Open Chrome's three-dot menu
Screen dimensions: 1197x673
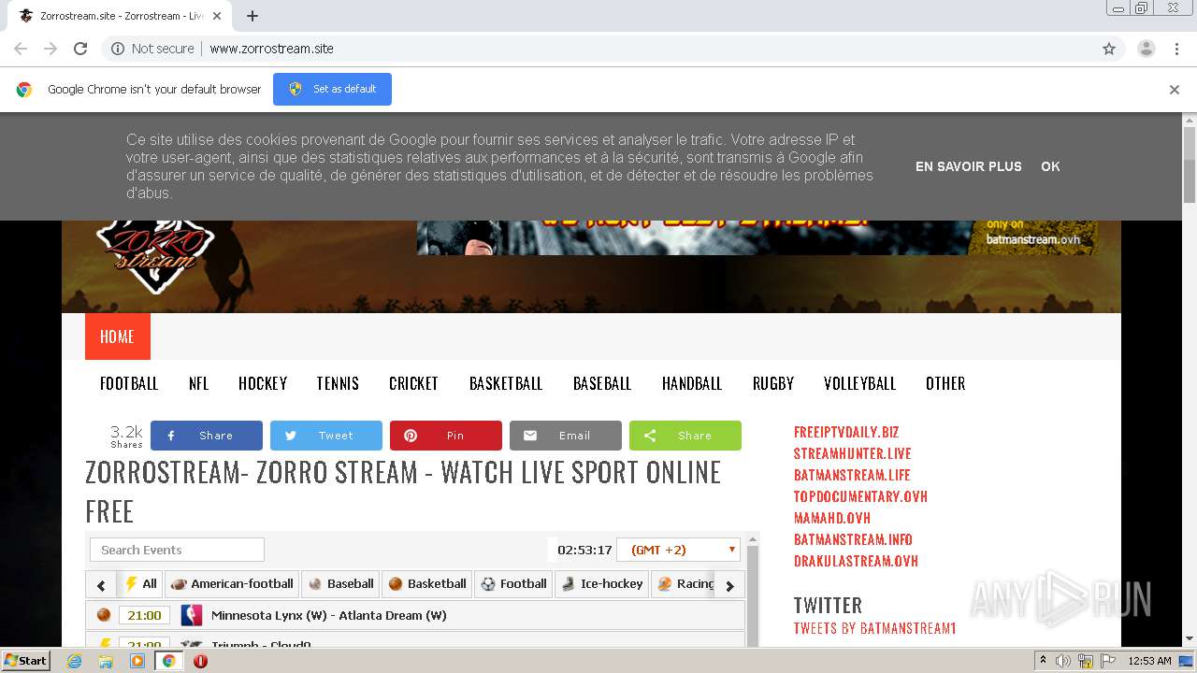pos(1176,49)
